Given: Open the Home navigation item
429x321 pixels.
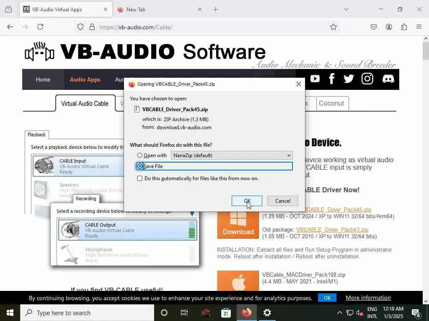Looking at the screenshot, I should pyautogui.click(x=43, y=79).
